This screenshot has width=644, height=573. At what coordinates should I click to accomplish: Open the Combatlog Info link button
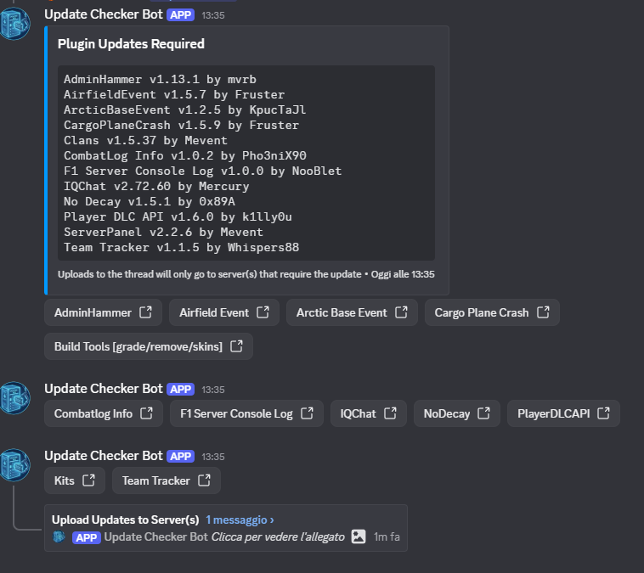pyautogui.click(x=103, y=413)
